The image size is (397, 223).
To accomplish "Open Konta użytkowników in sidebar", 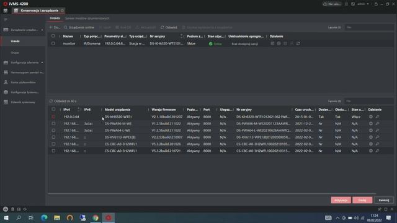I will (x=23, y=82).
